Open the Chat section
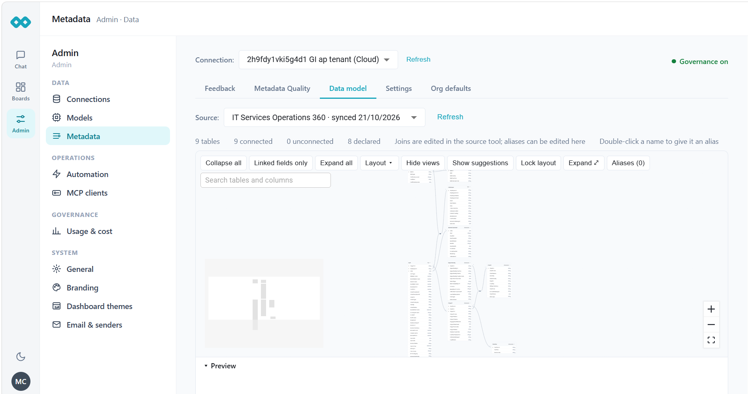The height and width of the screenshot is (394, 748). [x=21, y=60]
